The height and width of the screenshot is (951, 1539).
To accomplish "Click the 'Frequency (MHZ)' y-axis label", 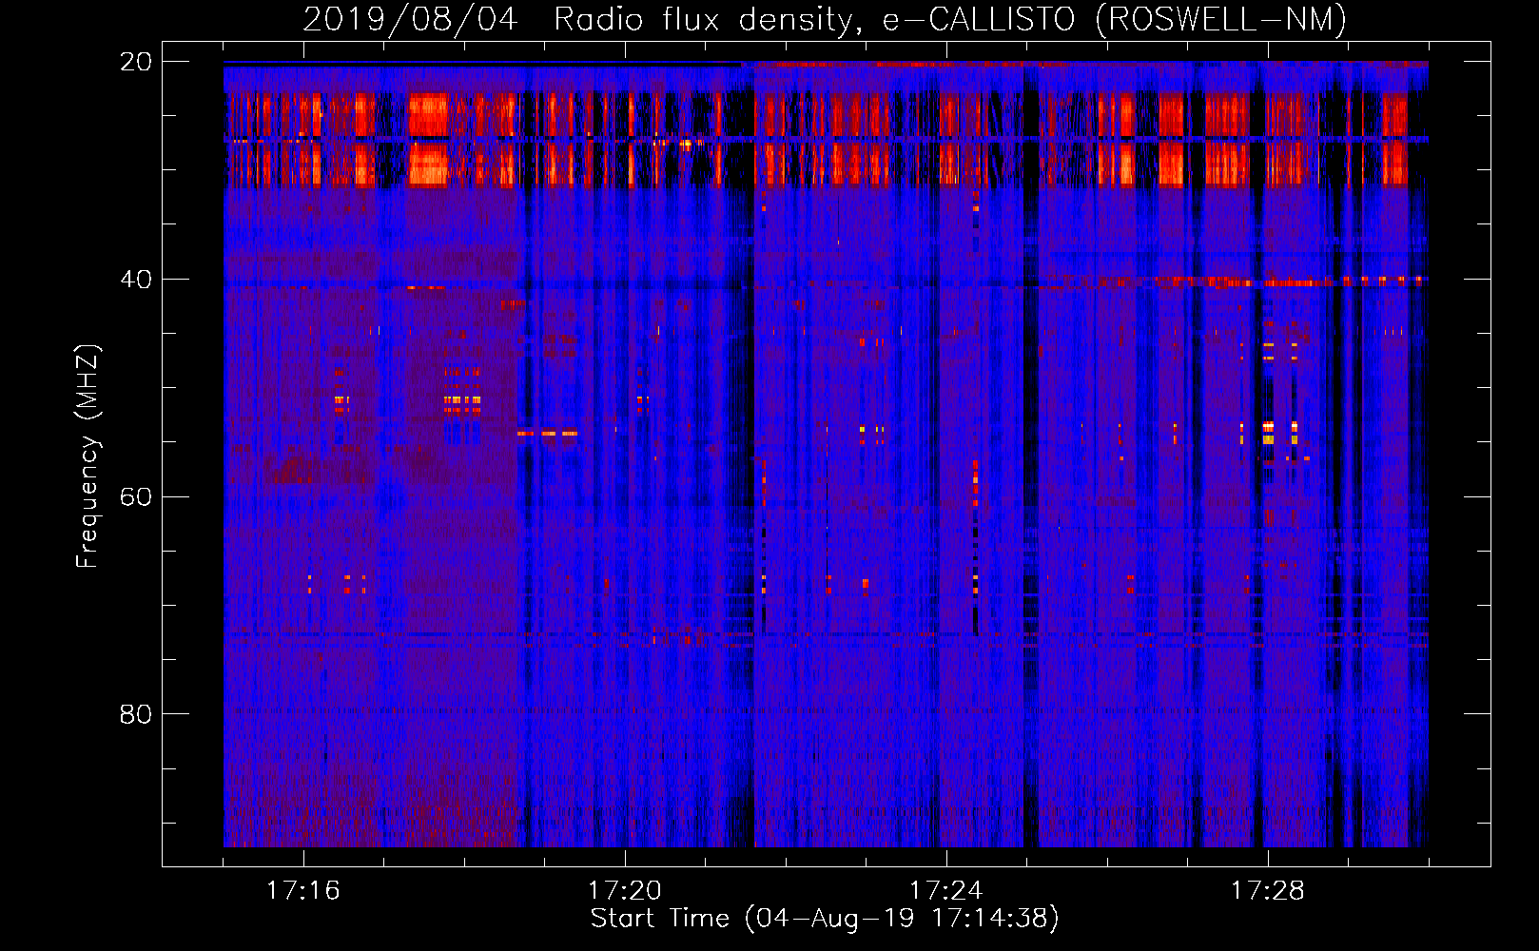I will tap(88, 456).
